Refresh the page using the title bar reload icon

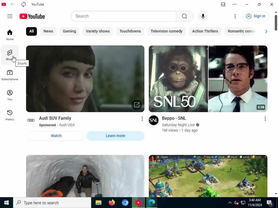point(24,4)
